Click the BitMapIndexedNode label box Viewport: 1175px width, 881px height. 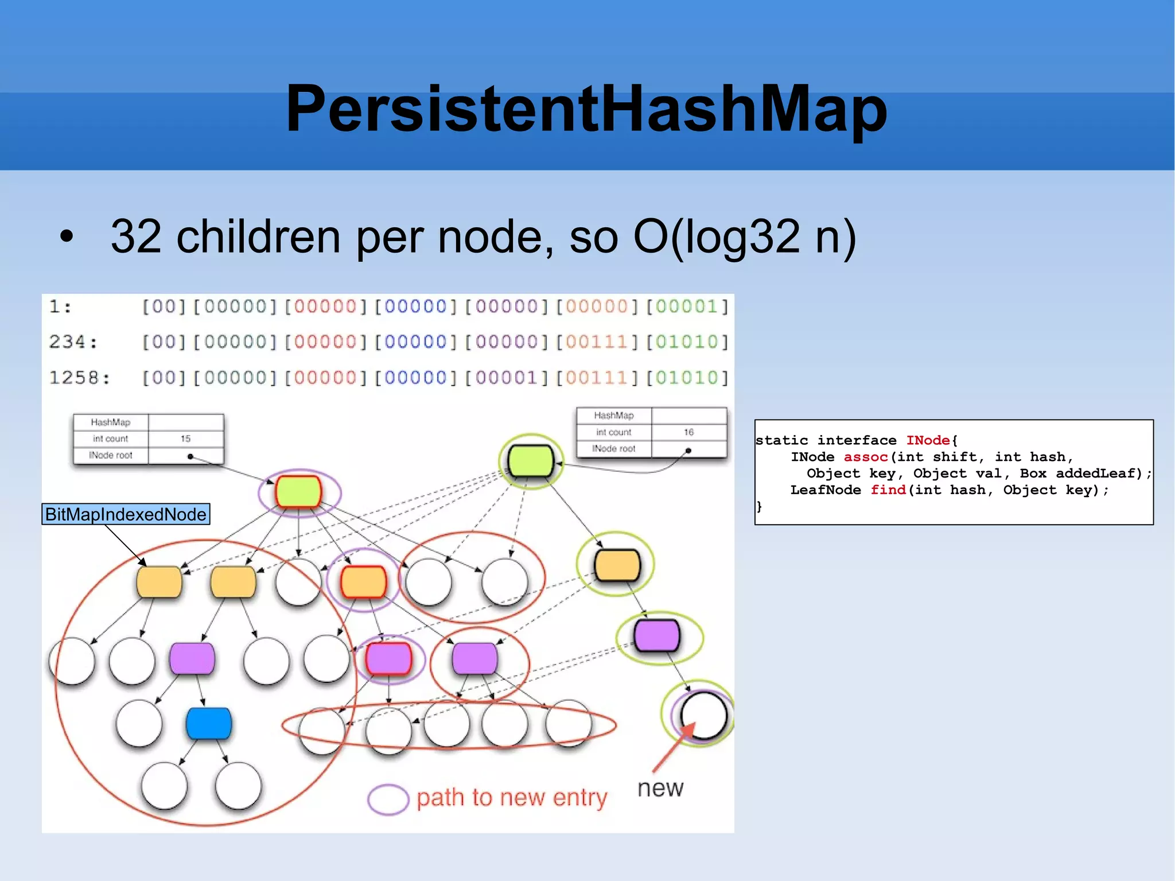[126, 514]
